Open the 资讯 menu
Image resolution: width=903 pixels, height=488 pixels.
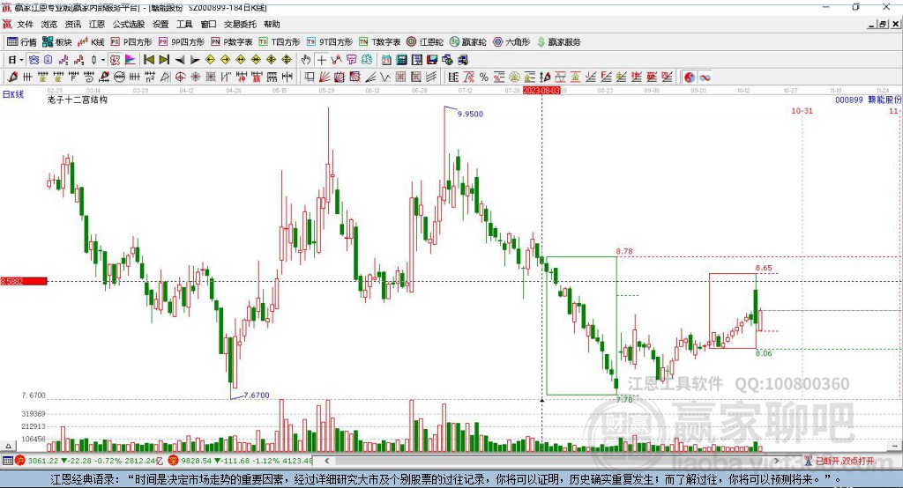click(73, 24)
